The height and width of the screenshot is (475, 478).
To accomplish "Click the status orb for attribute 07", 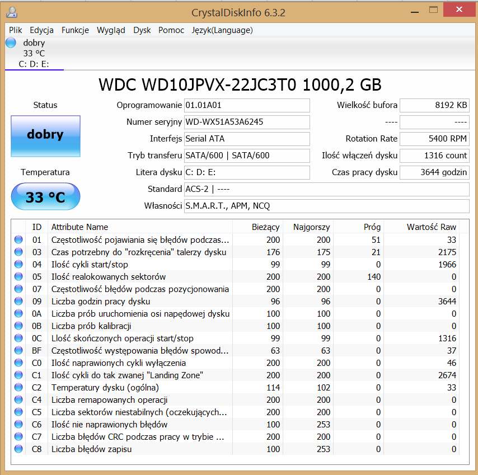I will pos(18,289).
